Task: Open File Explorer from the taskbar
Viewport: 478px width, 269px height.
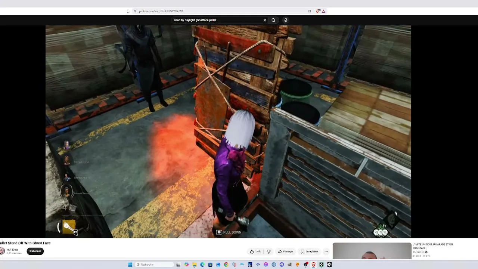Action: tap(195, 265)
